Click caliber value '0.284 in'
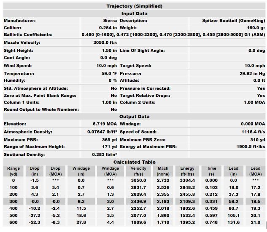 tap(108, 28)
